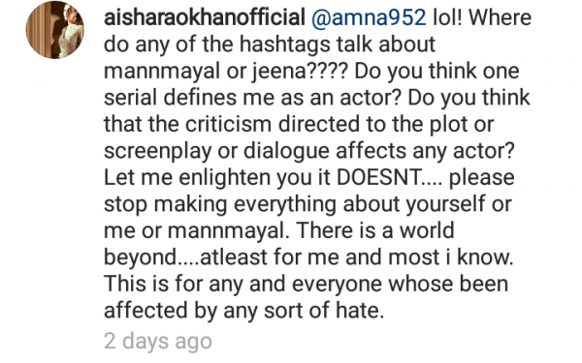Viewport: 582px width, 363px height.
Task: Open the @amna952 mention link
Action: click(369, 17)
